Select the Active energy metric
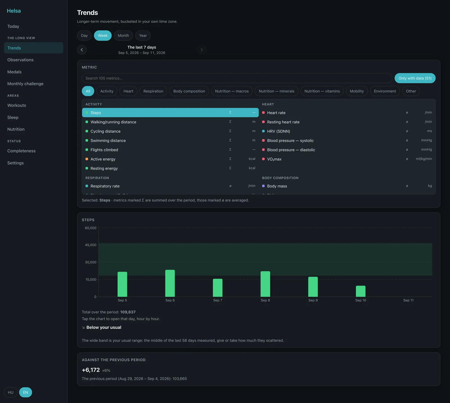 click(170, 159)
